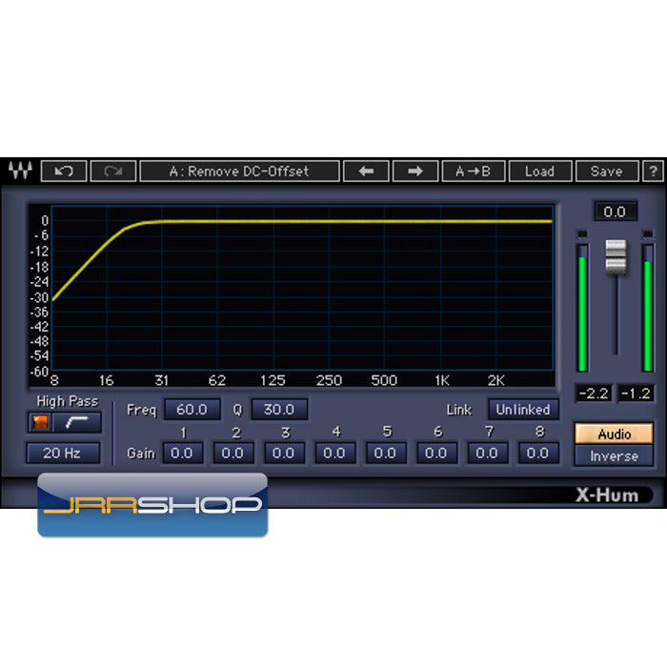Click left peak readout -2.2
667x667 pixels.
[x=594, y=394]
